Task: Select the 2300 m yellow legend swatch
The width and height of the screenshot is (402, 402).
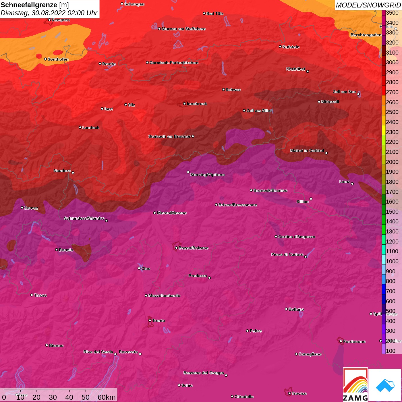Action: tap(384, 130)
